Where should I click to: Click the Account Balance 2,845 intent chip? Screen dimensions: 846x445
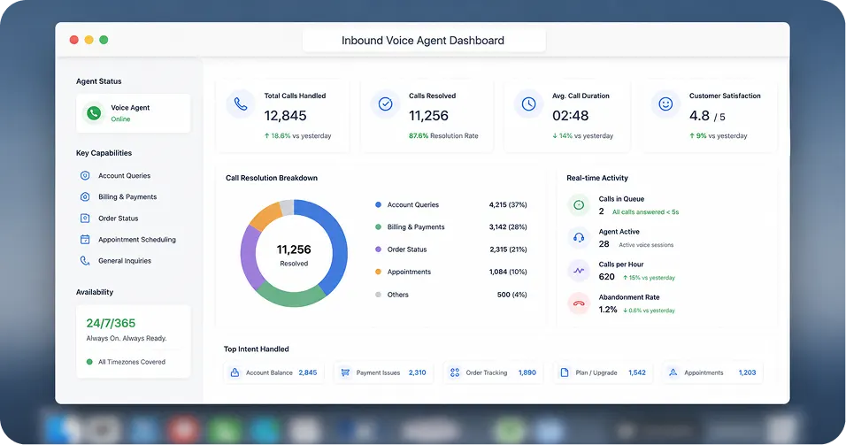[x=273, y=372]
